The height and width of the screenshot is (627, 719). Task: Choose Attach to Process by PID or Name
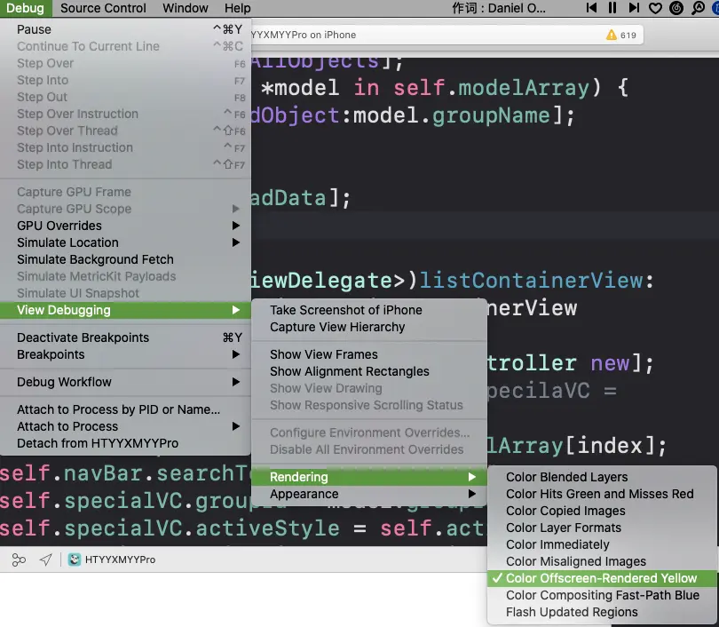coord(125,409)
